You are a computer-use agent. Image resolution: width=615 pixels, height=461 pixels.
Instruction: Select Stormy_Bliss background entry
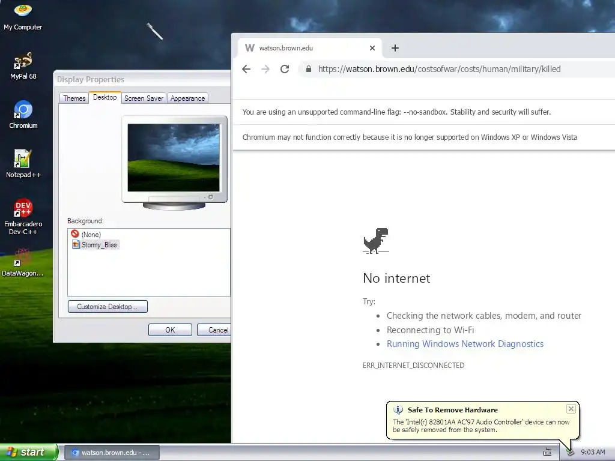(x=95, y=245)
